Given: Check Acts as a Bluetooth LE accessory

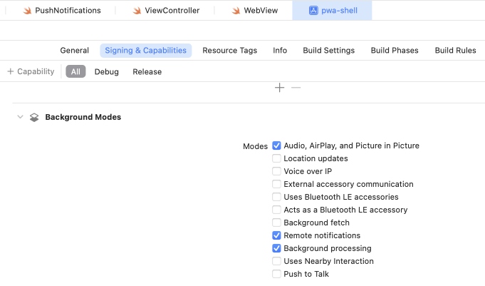Looking at the screenshot, I should click(x=276, y=210).
